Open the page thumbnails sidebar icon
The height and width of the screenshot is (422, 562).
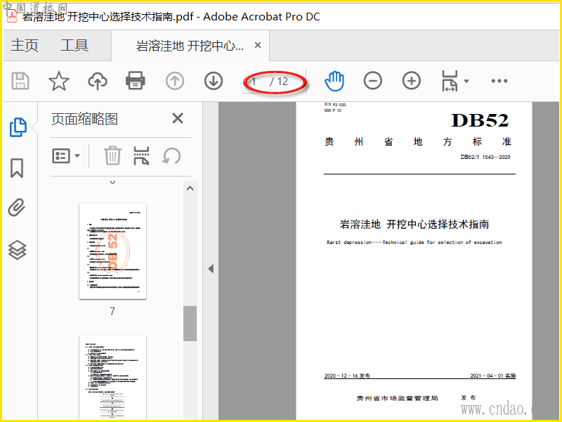18,127
